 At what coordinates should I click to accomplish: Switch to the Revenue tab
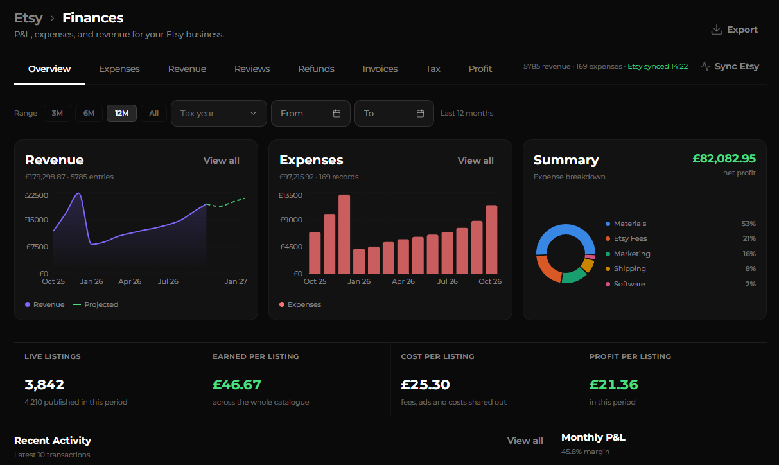(187, 69)
